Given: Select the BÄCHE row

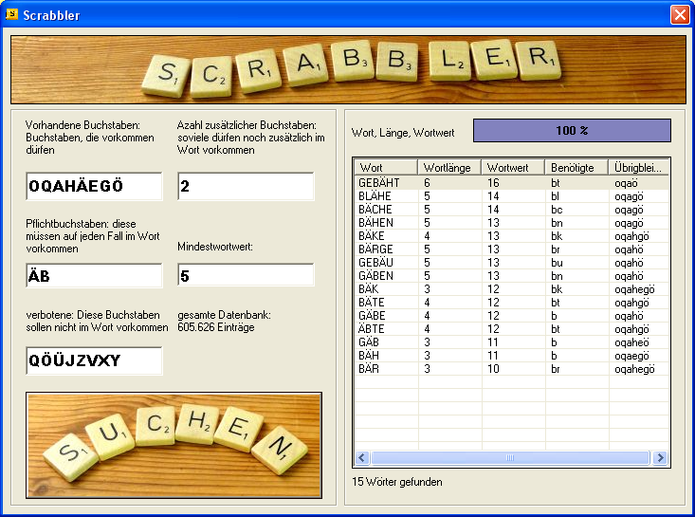Looking at the screenshot, I should click(x=512, y=210).
